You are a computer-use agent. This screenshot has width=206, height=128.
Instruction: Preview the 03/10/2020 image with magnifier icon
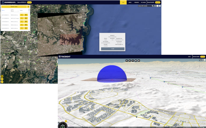(22, 15)
